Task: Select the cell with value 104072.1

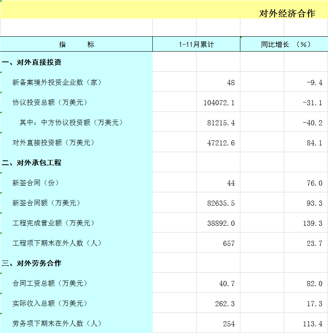Action: (219, 102)
